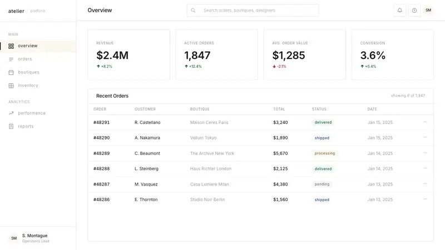Viewport: 445px width, 250px height.
Task: Open row menu for order #48287
Action: (425, 184)
